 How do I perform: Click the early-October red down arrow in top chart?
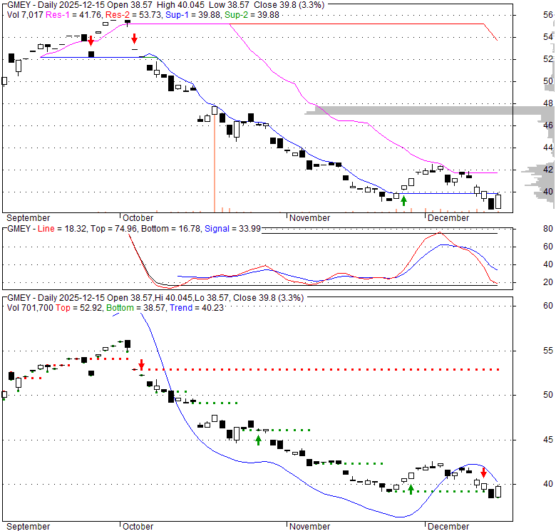134,38
